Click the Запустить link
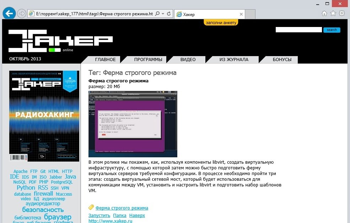 (x=99, y=216)
